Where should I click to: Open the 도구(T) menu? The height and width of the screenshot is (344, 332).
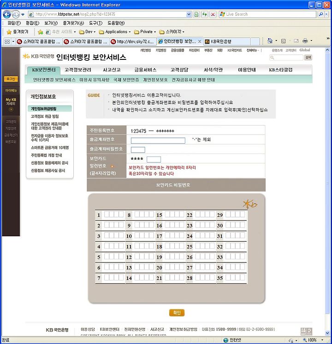pyautogui.click(x=95, y=23)
